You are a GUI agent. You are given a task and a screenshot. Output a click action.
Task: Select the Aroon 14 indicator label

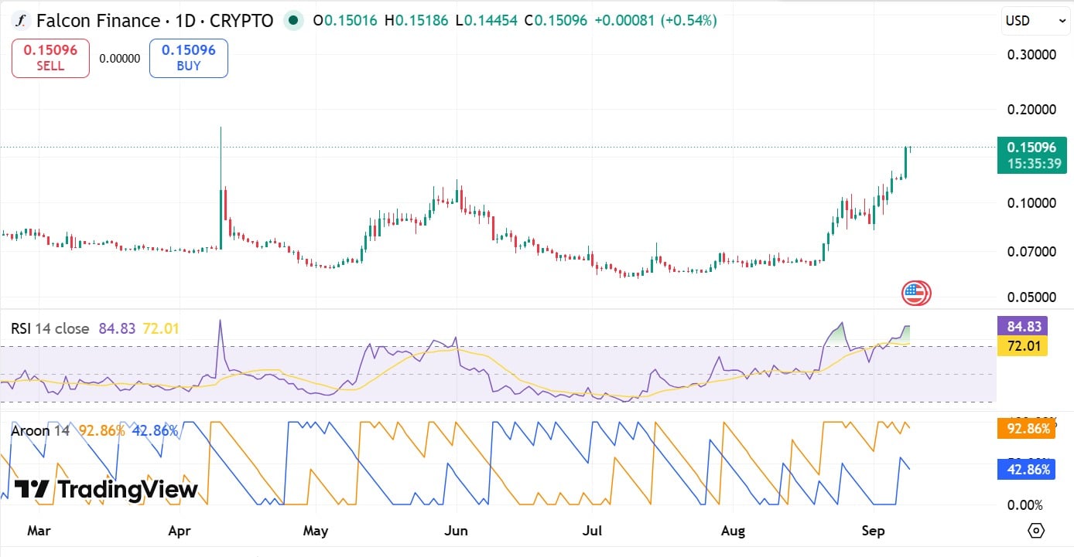[x=40, y=430]
